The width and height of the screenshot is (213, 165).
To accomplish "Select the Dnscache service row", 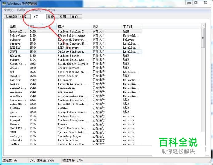I will (75, 92).
